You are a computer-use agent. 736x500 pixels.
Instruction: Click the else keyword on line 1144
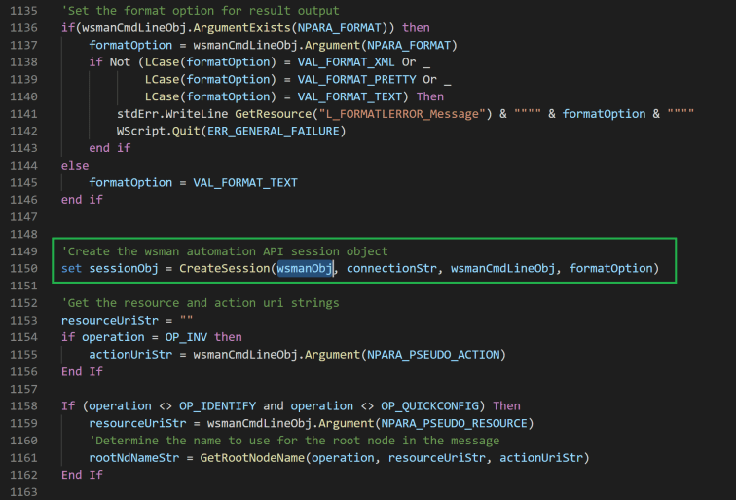pos(75,166)
